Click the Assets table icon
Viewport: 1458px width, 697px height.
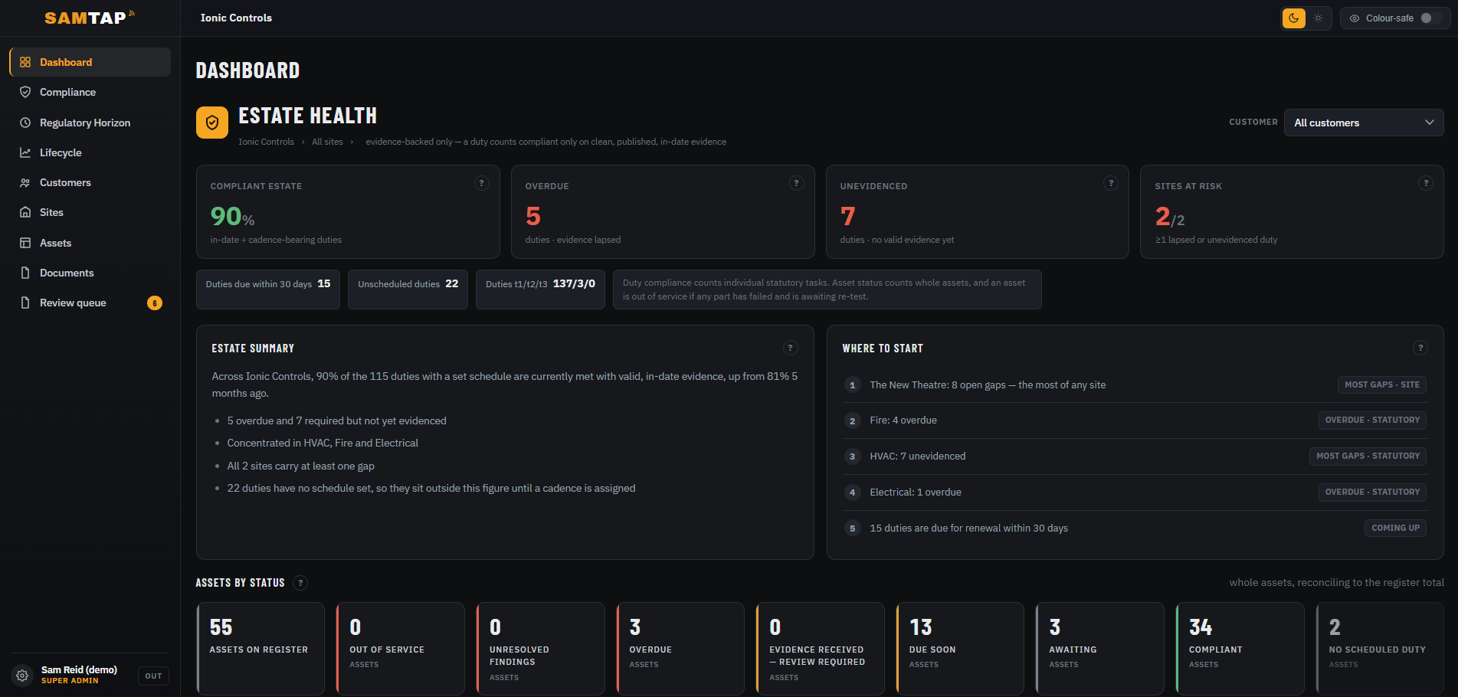25,243
